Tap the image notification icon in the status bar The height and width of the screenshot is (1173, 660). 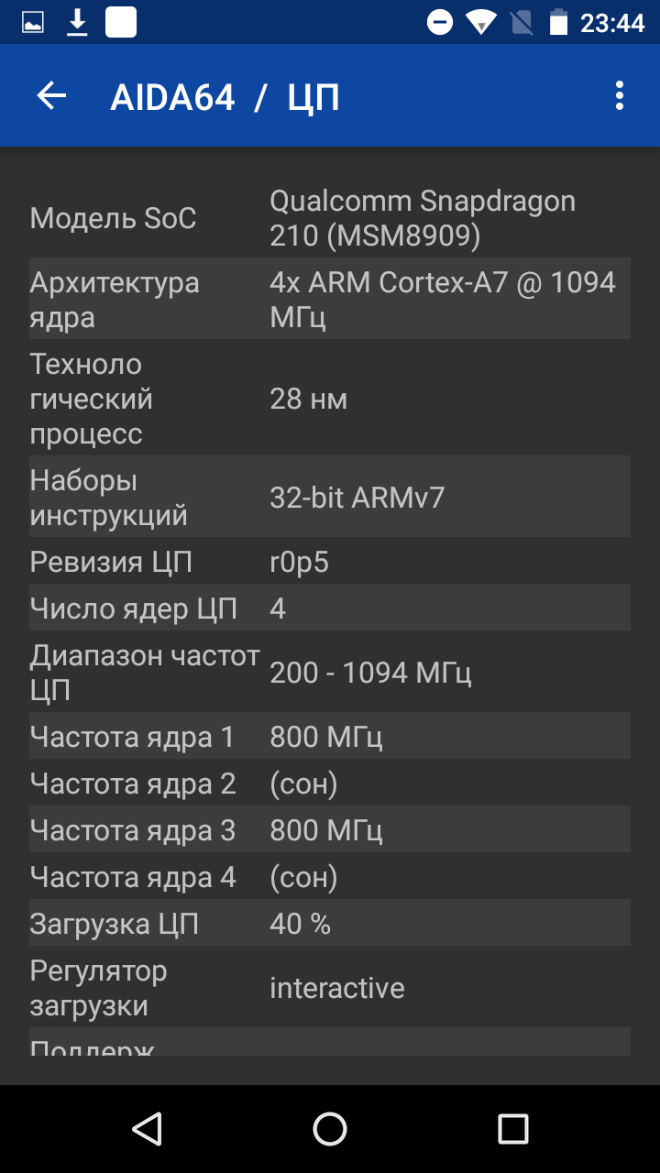click(x=33, y=22)
